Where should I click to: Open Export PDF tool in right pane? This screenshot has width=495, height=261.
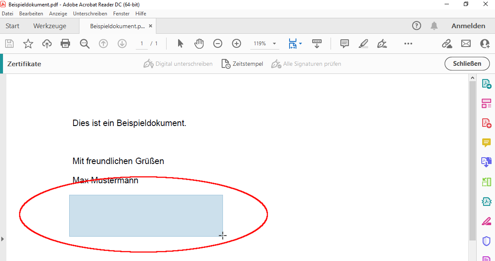486,84
